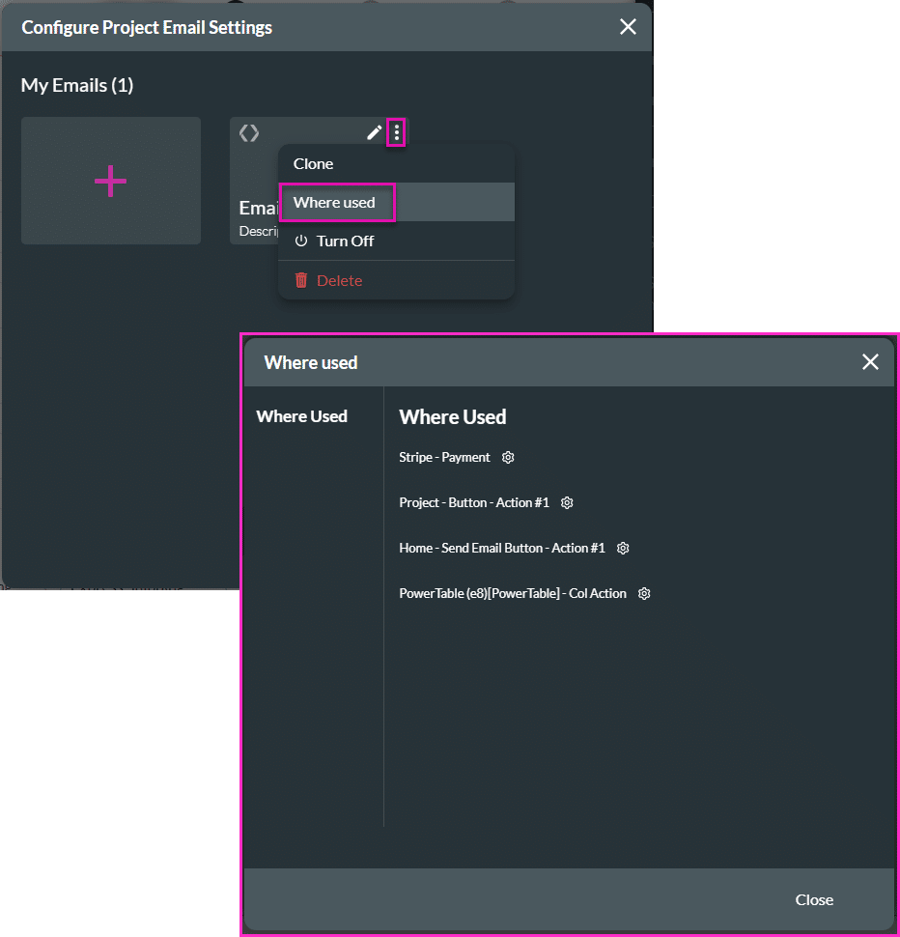900x937 pixels.
Task: Select the Project - Button - Action #1 entry
Action: tap(473, 503)
